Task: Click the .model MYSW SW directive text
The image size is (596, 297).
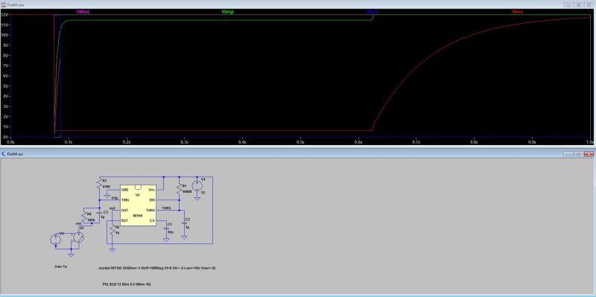Action: point(157,268)
